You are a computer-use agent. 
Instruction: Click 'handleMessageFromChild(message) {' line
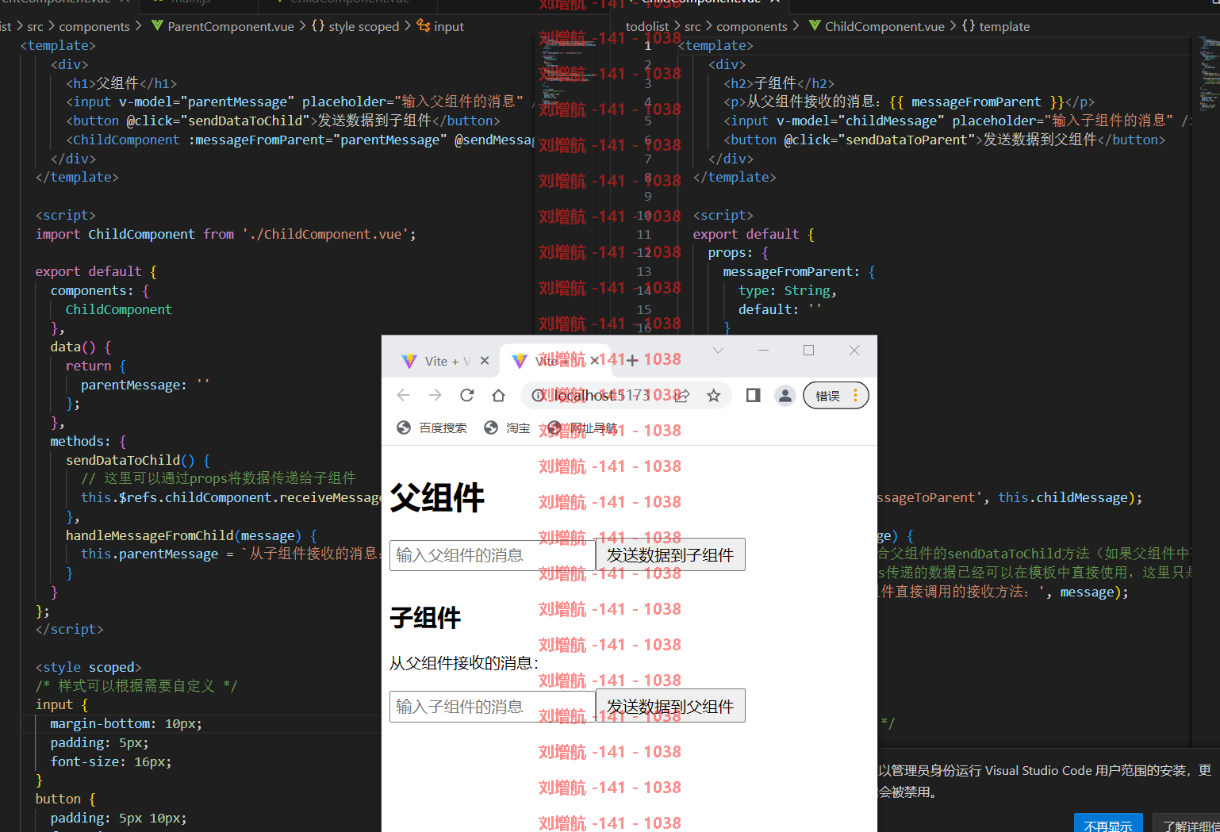191,535
